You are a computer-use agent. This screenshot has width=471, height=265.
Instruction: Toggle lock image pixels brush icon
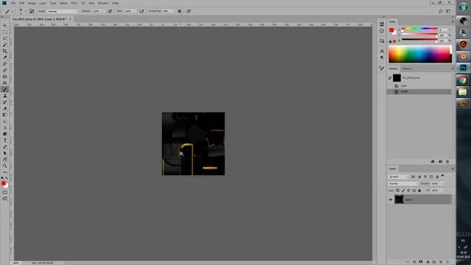[403, 191]
